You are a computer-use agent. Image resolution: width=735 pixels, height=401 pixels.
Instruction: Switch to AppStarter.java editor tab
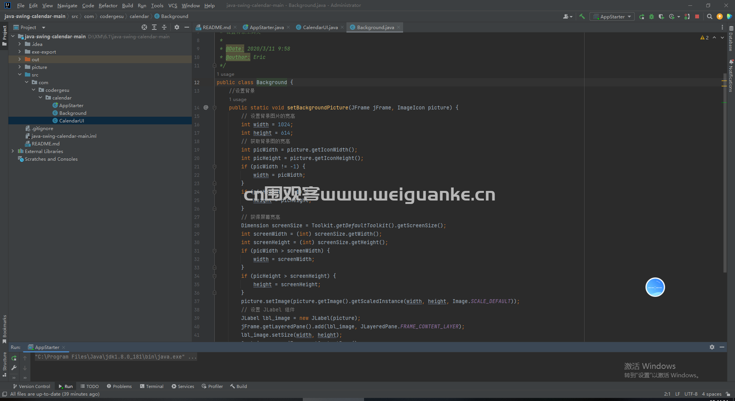(266, 27)
